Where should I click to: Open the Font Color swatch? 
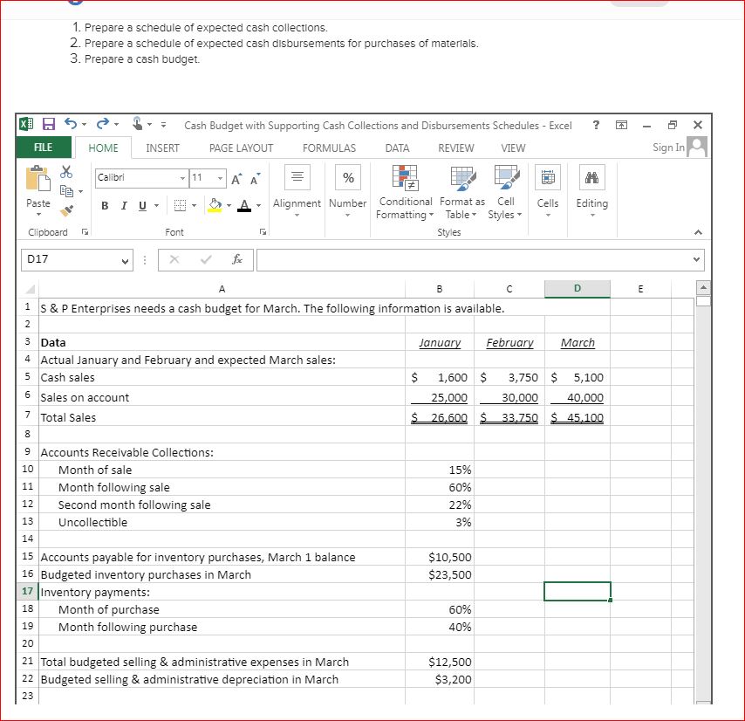click(245, 205)
